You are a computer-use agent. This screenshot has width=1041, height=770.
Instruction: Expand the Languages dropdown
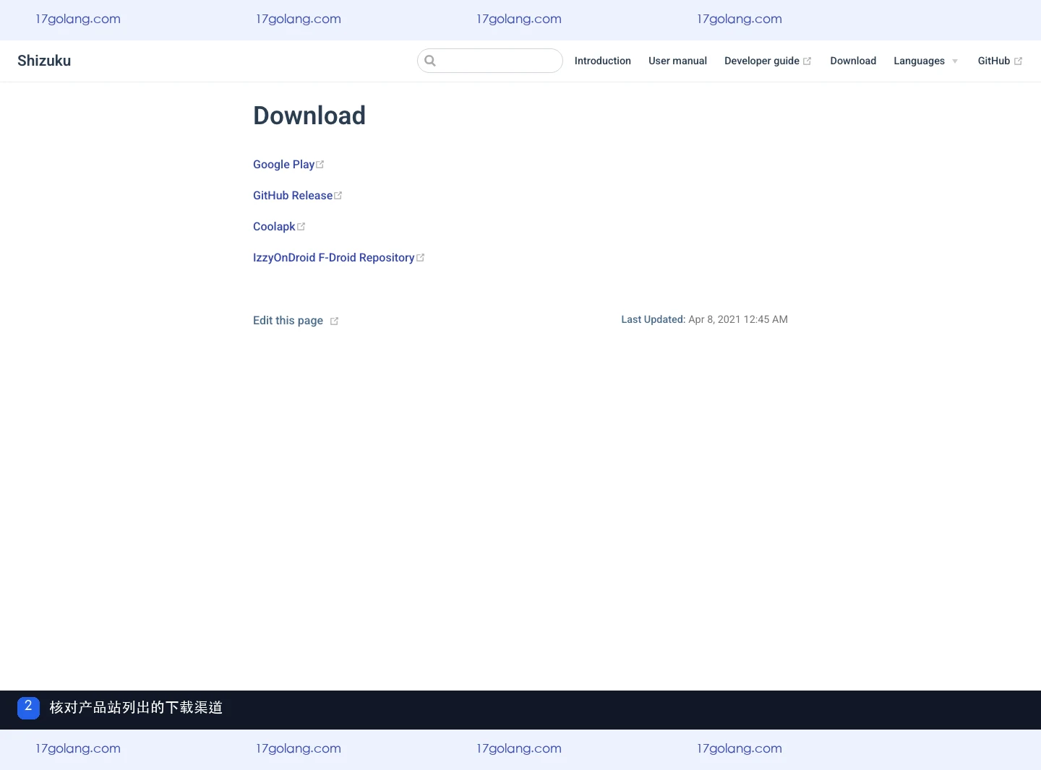click(x=926, y=61)
